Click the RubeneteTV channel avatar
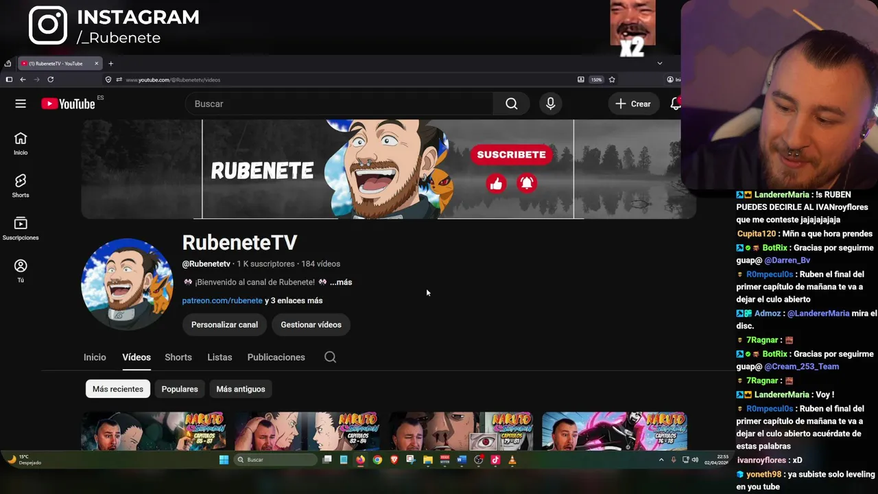878x494 pixels. point(127,284)
